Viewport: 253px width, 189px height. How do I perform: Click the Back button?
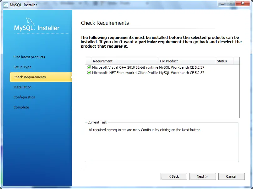click(173, 176)
